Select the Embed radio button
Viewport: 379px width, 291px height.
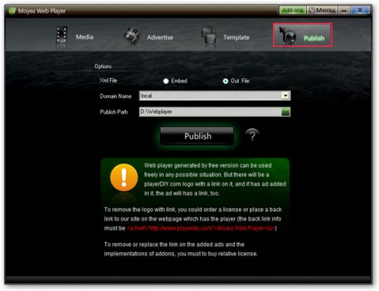[x=166, y=81]
